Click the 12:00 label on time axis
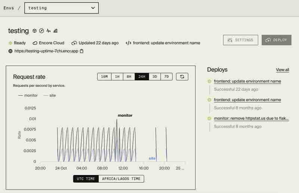This screenshot has height=193, width=299. 123,168
